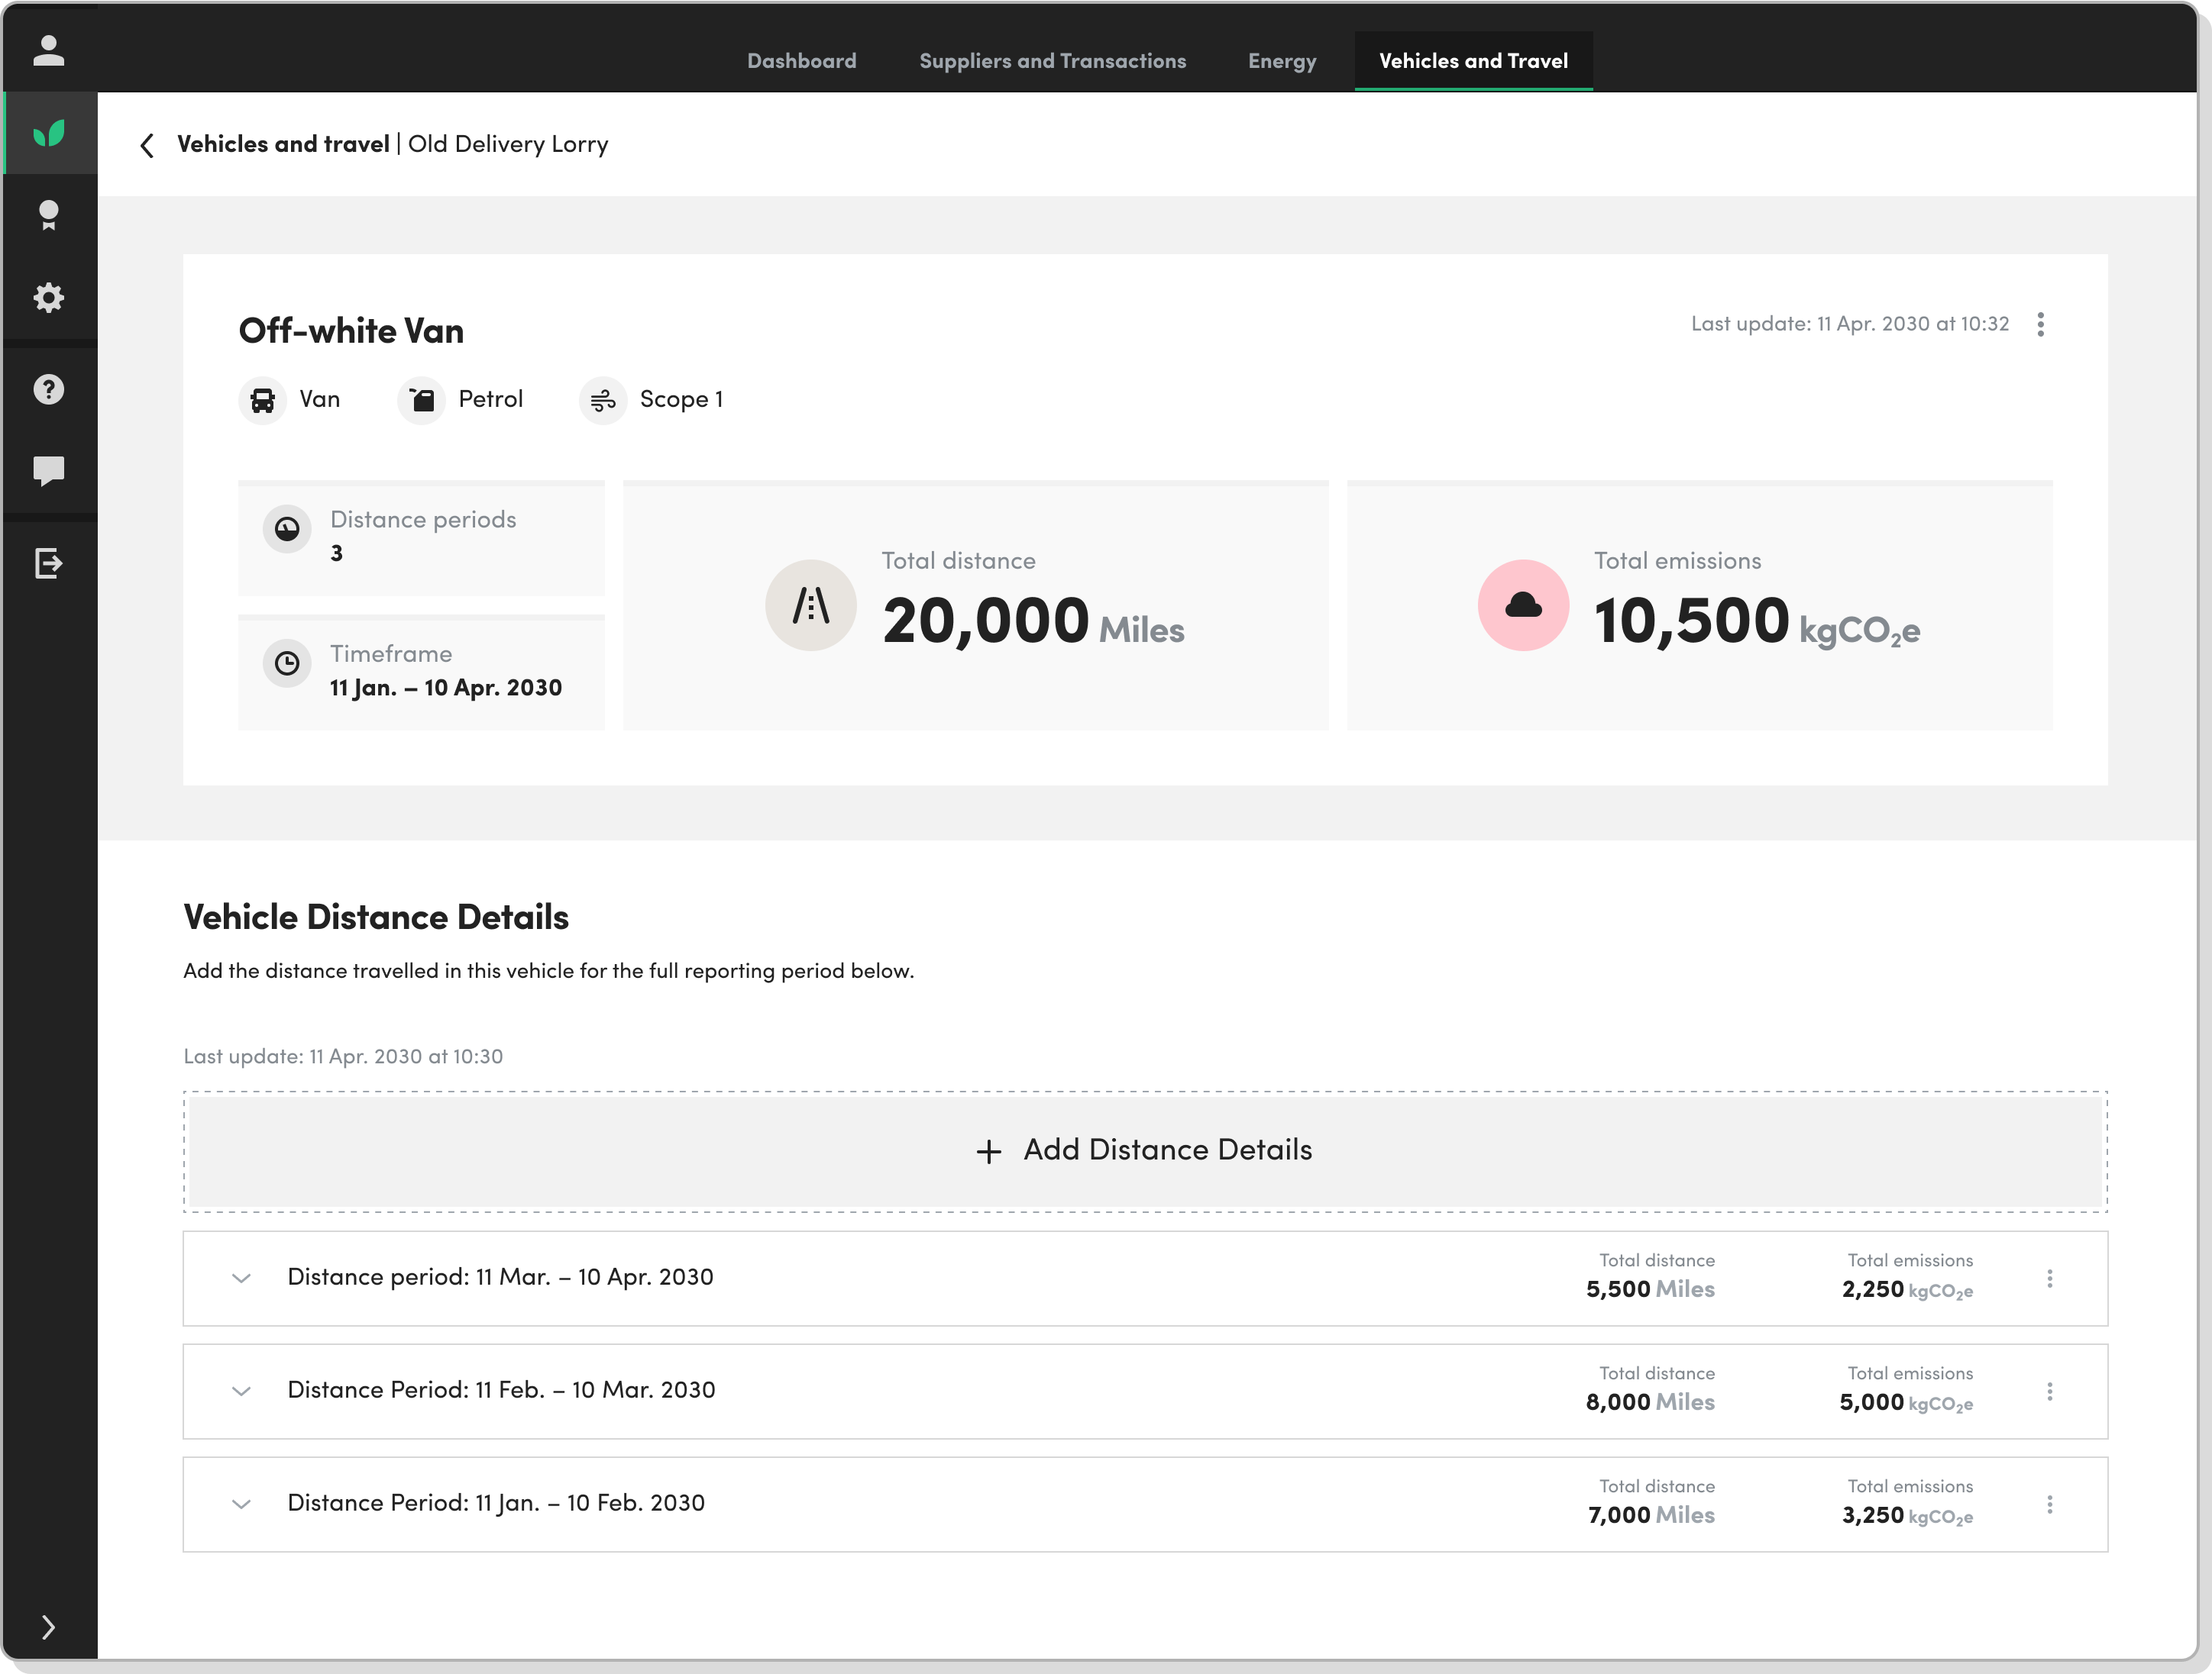
Task: Open the user profile icon in sidebar
Action: coord(48,50)
